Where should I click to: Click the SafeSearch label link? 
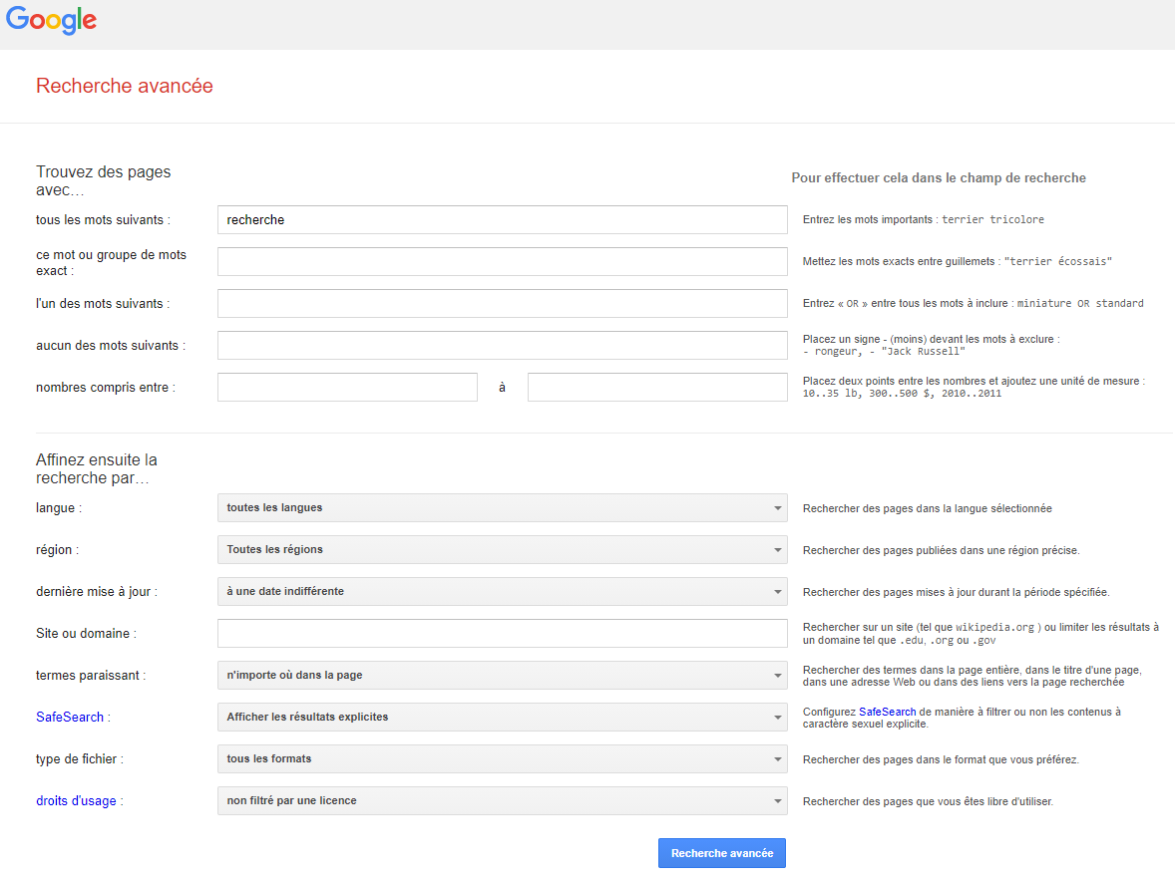click(70, 717)
